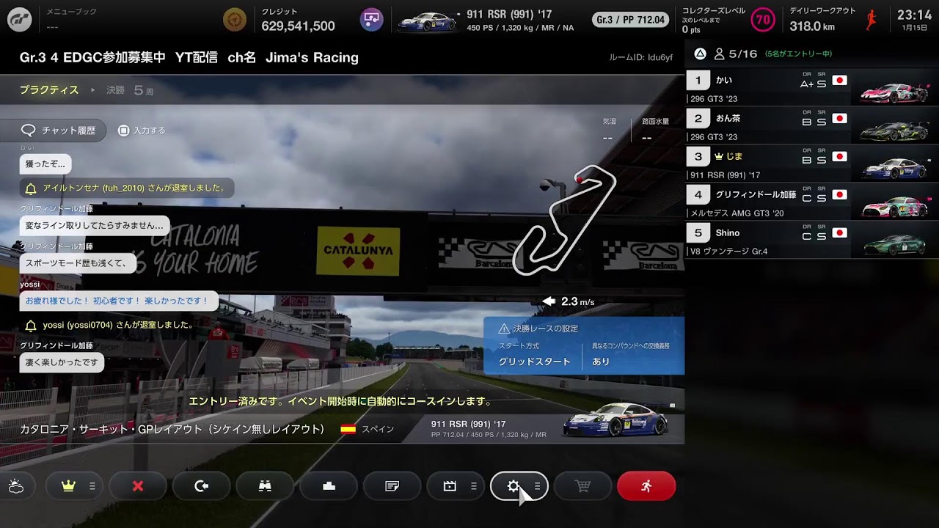
Task: Open the gear settings menu button
Action: point(519,486)
